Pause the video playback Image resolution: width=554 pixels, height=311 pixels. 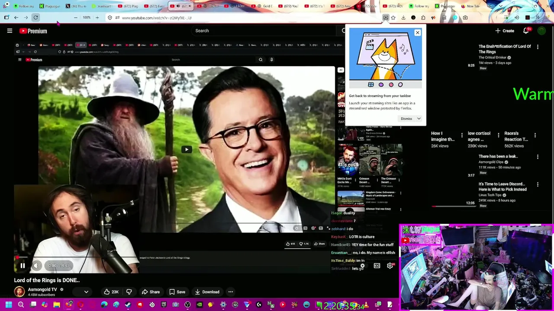(x=23, y=266)
